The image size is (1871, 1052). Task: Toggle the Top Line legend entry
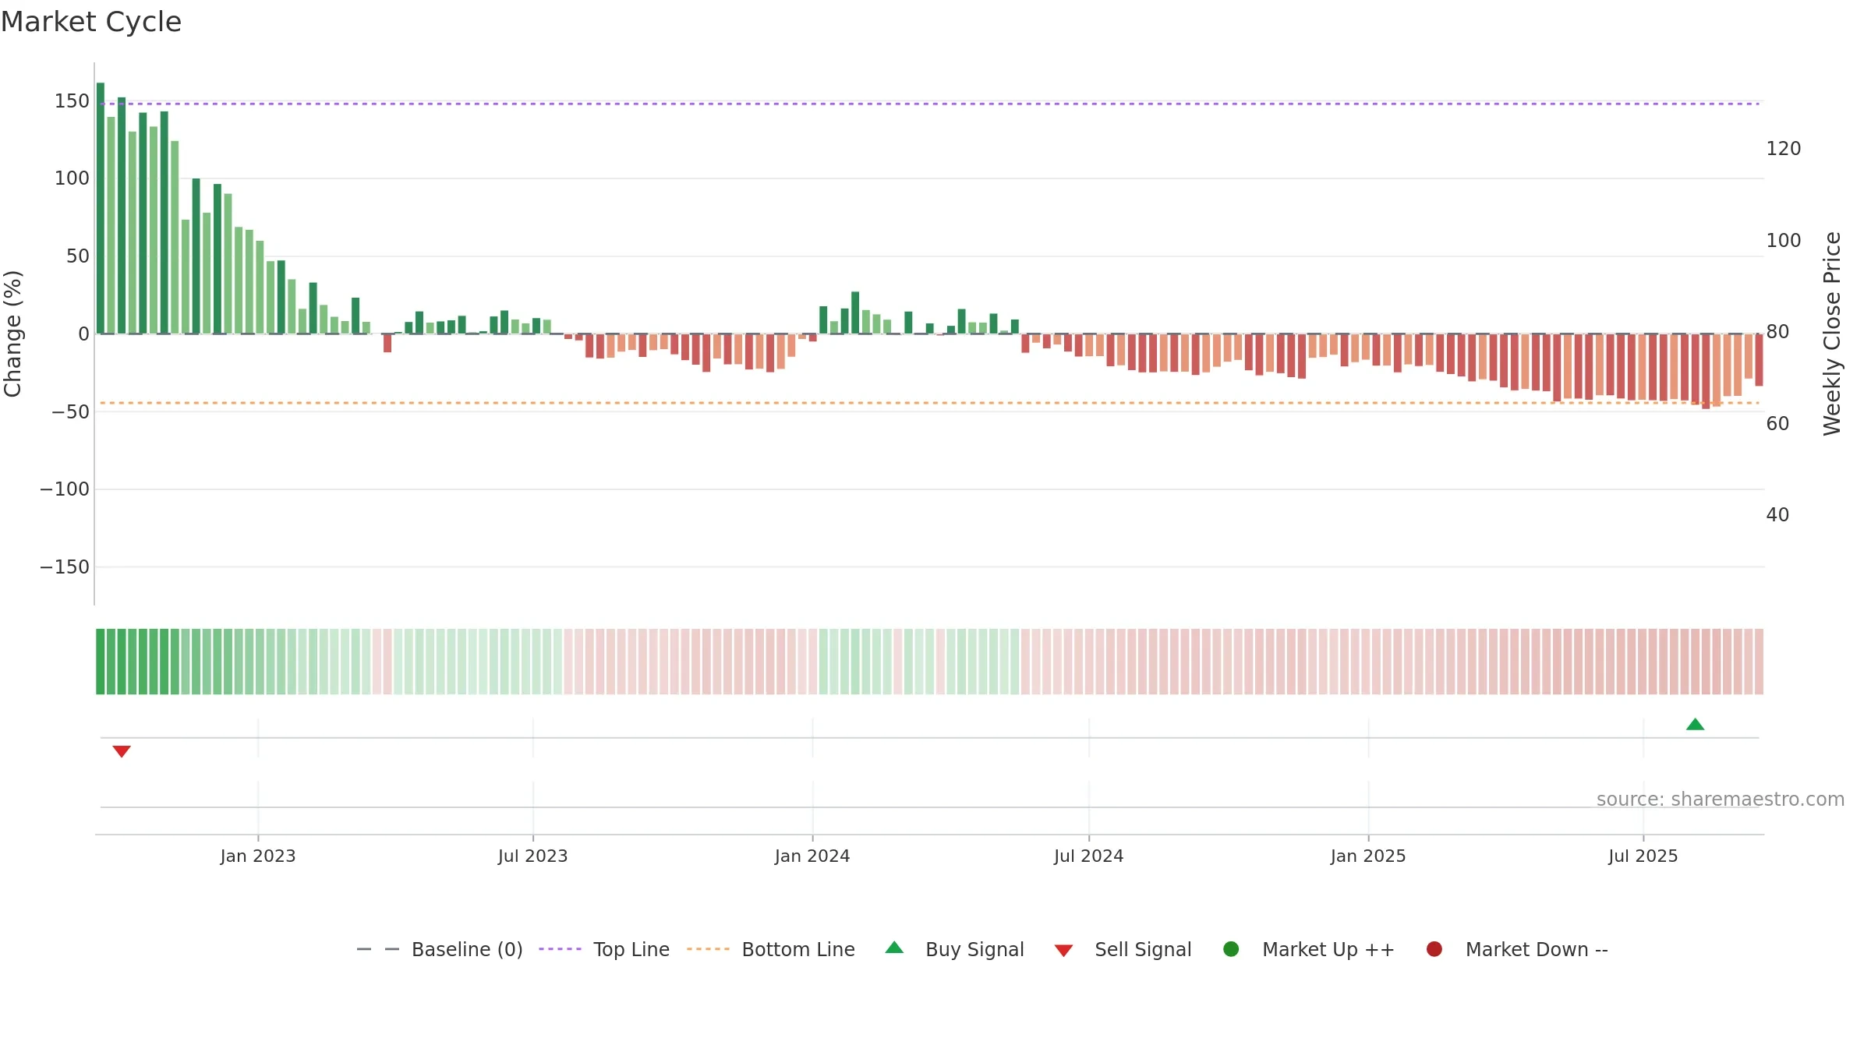click(x=604, y=949)
